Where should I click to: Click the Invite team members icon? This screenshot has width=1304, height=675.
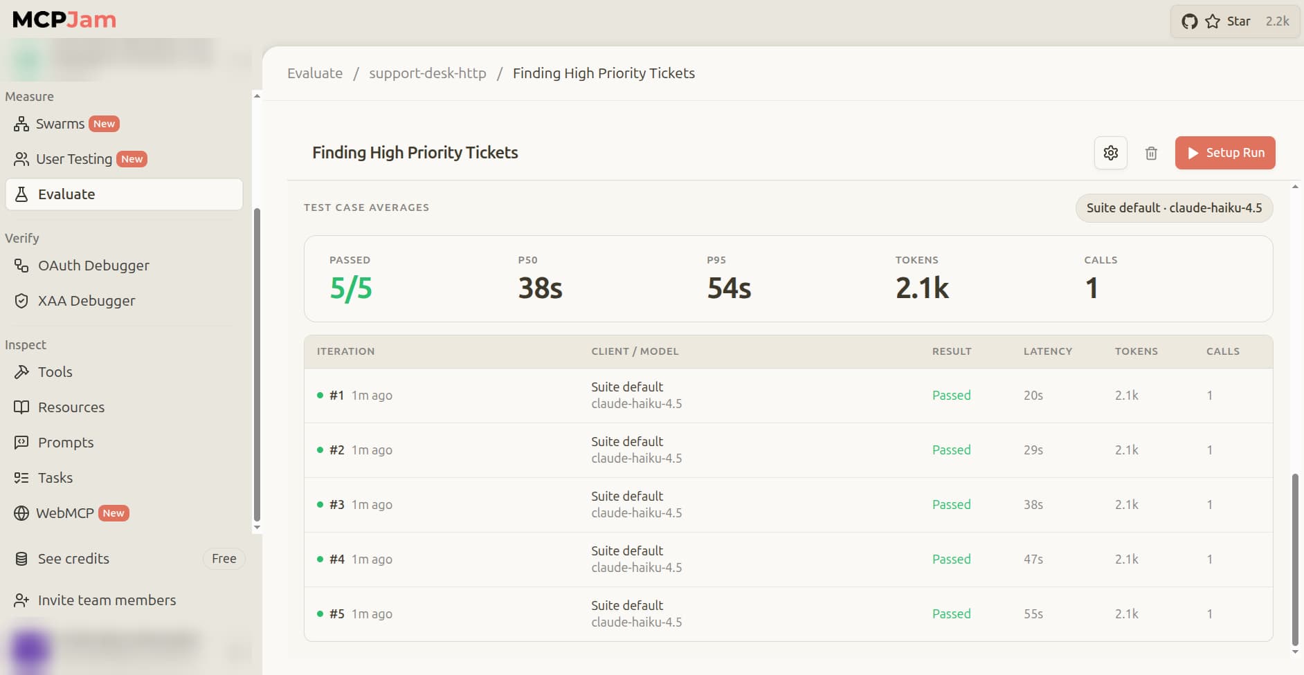pyautogui.click(x=21, y=600)
